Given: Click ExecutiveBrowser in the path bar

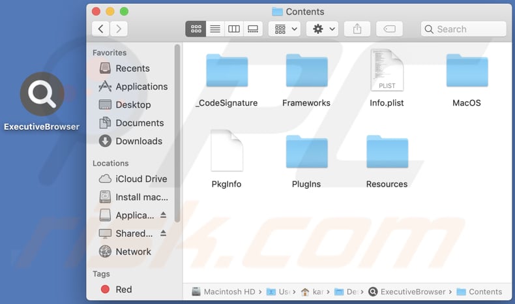Looking at the screenshot, I should click(x=407, y=292).
